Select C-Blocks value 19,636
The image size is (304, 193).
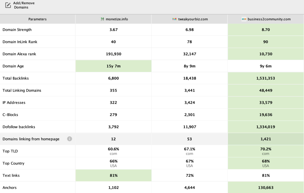click(x=266, y=115)
